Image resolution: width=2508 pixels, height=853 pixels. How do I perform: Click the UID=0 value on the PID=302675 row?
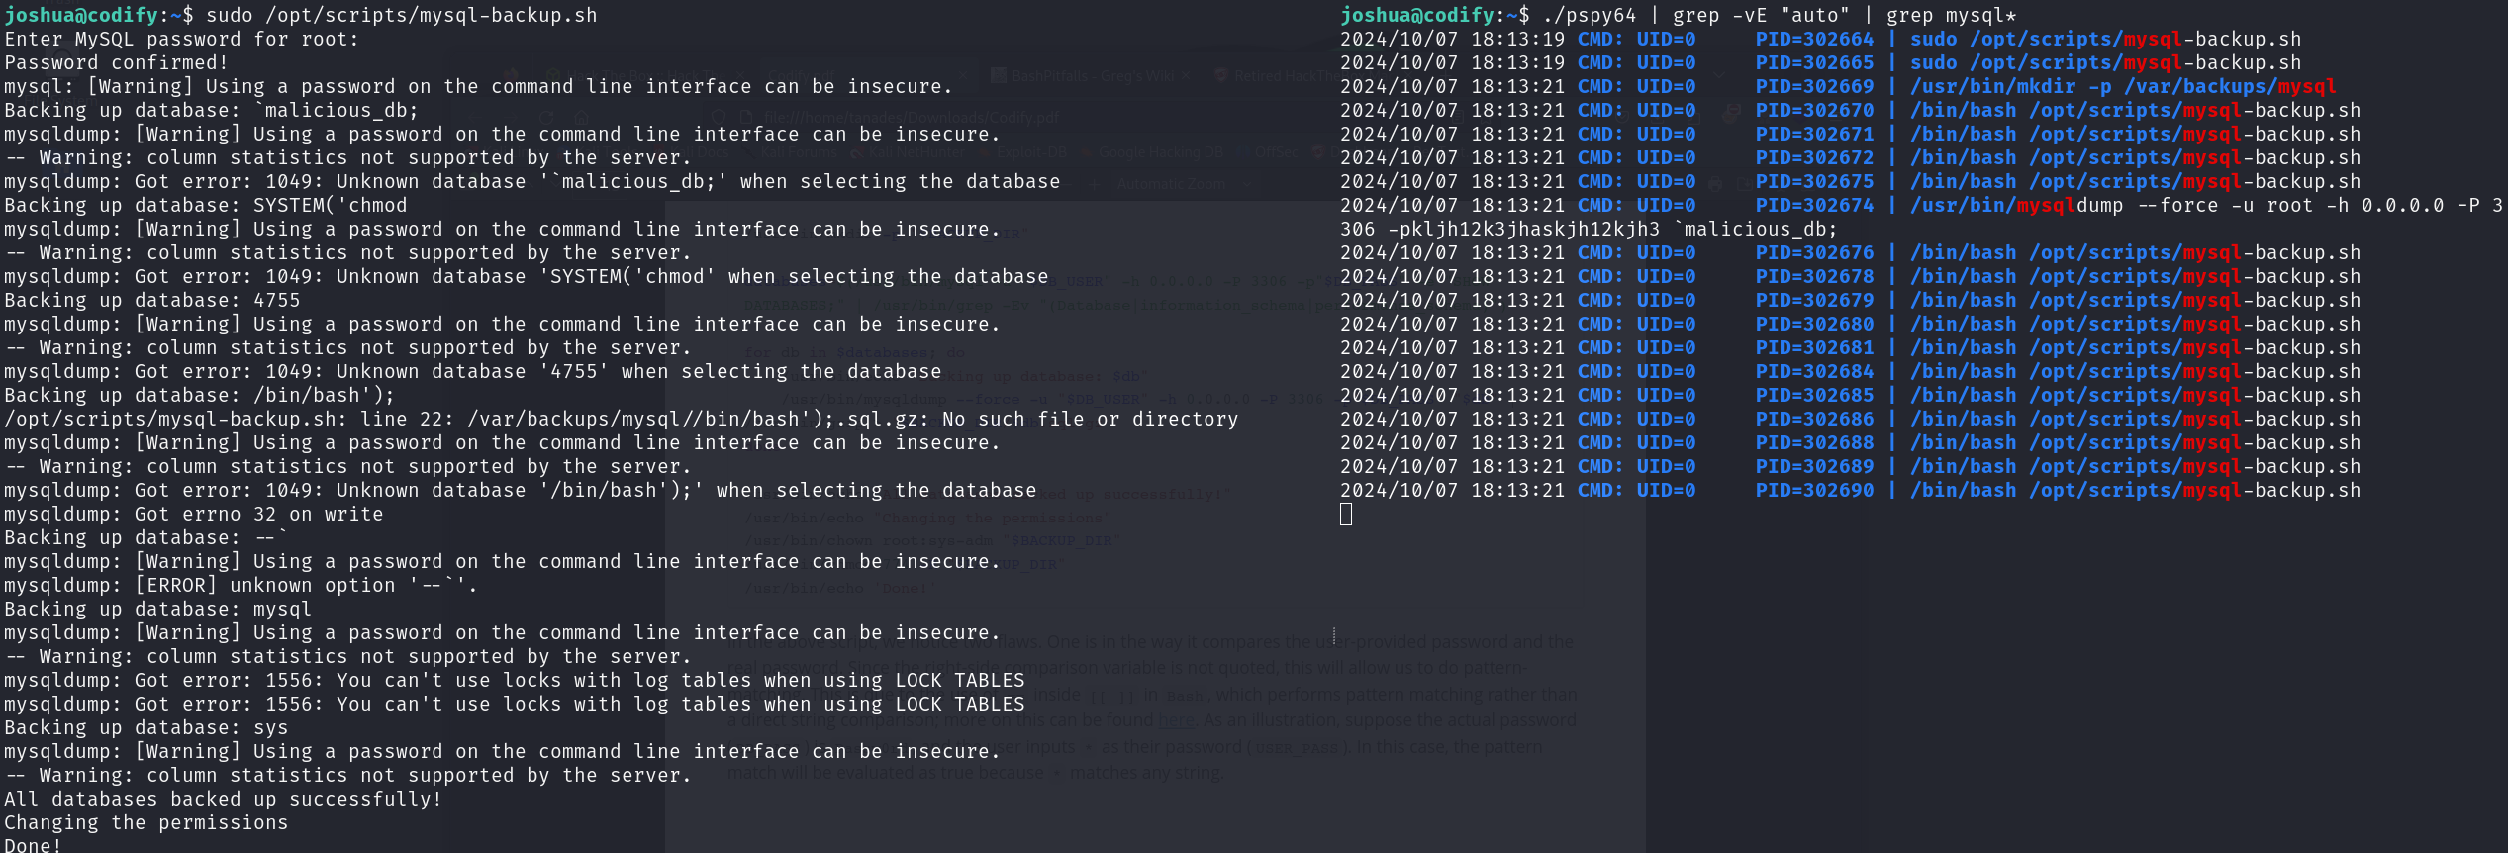coord(1667,181)
